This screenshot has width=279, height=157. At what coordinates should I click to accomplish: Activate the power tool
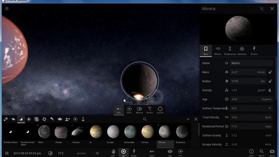[134, 153]
